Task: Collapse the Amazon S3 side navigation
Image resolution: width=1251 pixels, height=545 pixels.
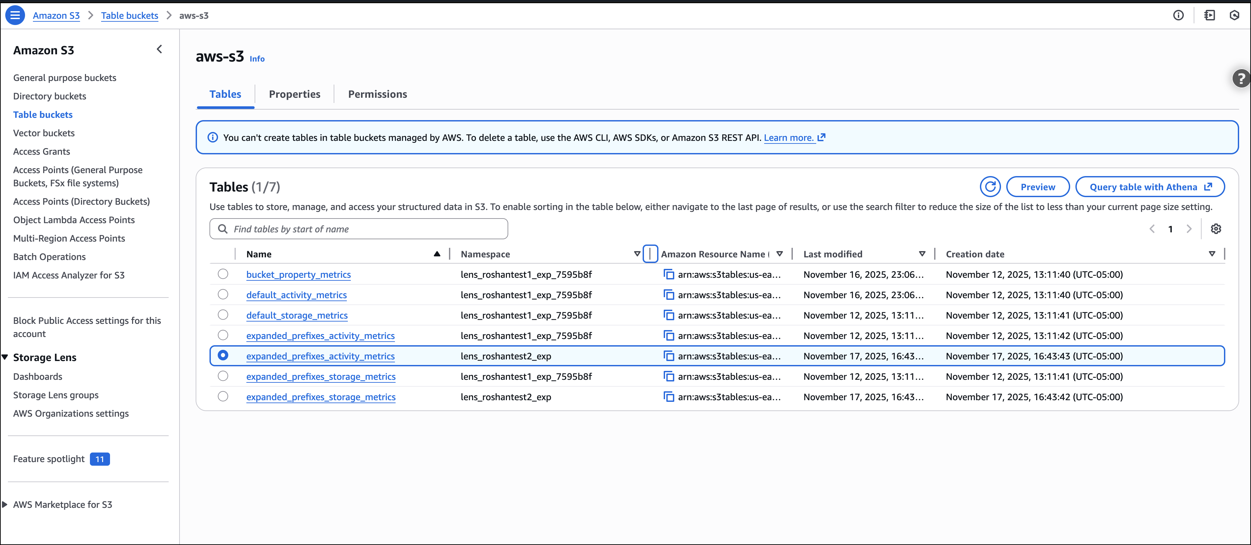Action: (x=159, y=49)
